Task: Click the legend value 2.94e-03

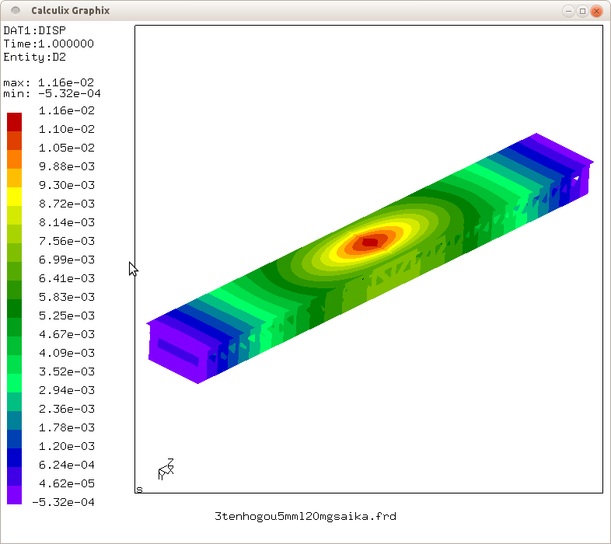Action: pos(67,390)
